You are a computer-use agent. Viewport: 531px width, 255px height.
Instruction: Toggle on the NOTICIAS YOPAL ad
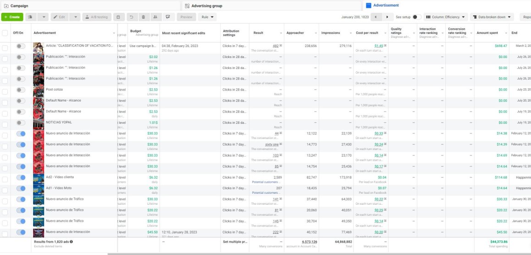click(21, 123)
